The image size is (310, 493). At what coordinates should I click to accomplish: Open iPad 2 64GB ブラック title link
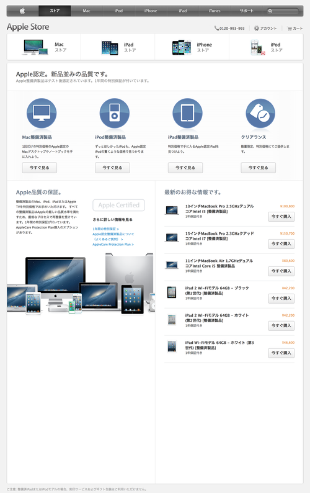coord(217,291)
